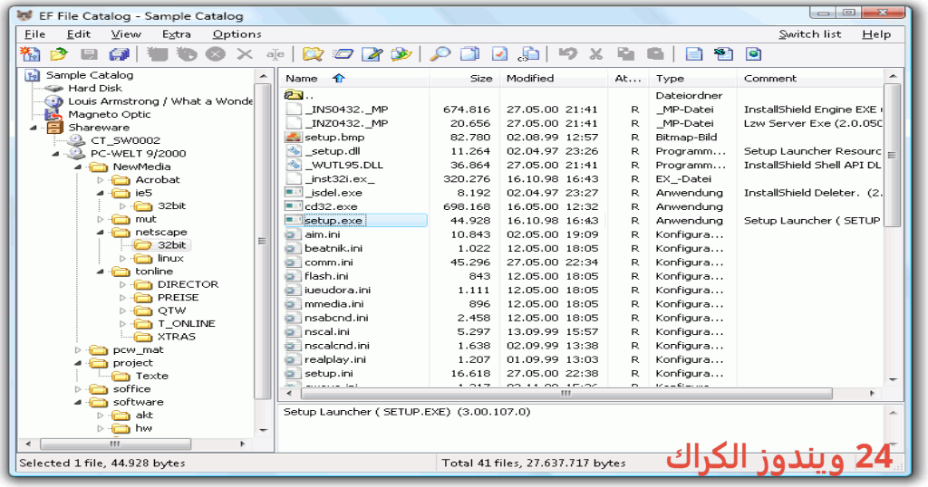Click the scissors cut toolbar icon
Screen dimensions: 928x487
596,54
